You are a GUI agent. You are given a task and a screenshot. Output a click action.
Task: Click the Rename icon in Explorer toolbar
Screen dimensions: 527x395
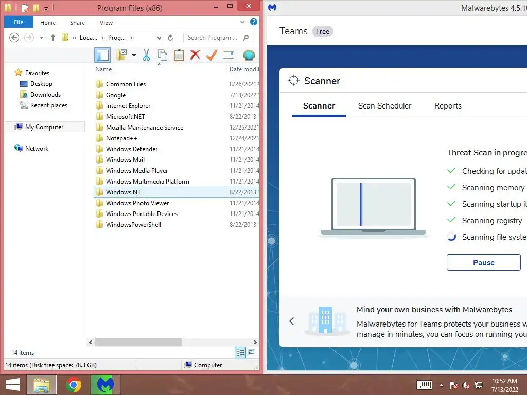click(x=229, y=55)
